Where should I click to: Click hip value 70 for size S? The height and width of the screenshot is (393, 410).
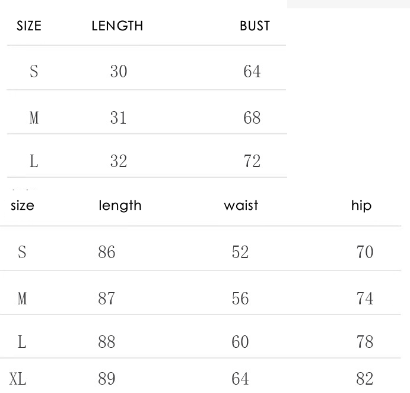[x=365, y=253]
